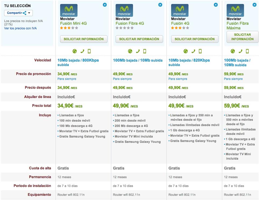This screenshot has height=200, width=259.
Task: Click the Alquiler de línea row label
Action: 38,97
